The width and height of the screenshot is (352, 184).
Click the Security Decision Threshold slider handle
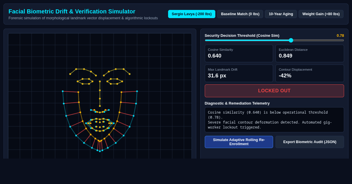pos(291,40)
